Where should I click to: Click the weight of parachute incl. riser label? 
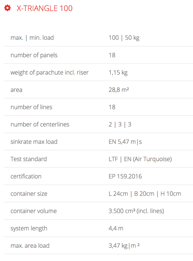[x=50, y=72]
